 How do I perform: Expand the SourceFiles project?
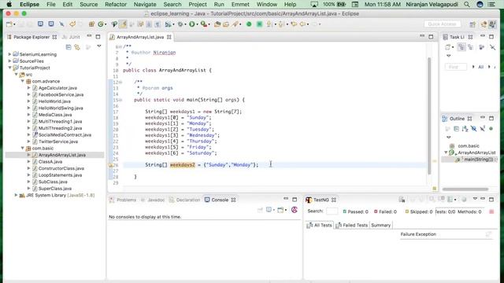point(9,61)
